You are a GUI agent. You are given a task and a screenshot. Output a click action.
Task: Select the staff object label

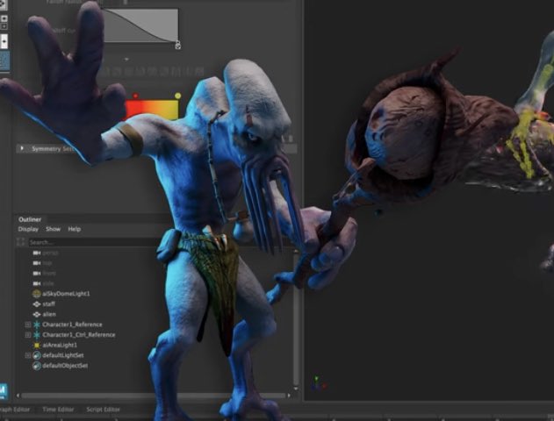pyautogui.click(x=49, y=303)
